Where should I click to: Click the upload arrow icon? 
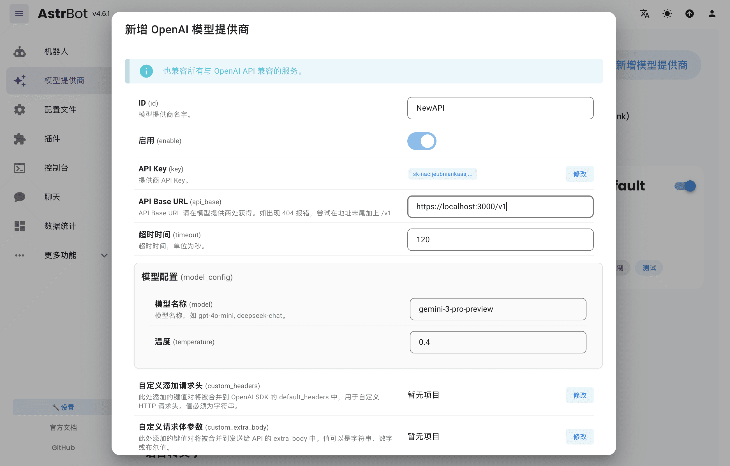pyautogui.click(x=689, y=14)
